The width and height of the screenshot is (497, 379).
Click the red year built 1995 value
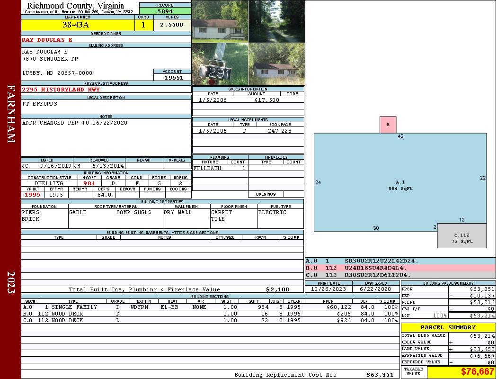[x=32, y=195]
